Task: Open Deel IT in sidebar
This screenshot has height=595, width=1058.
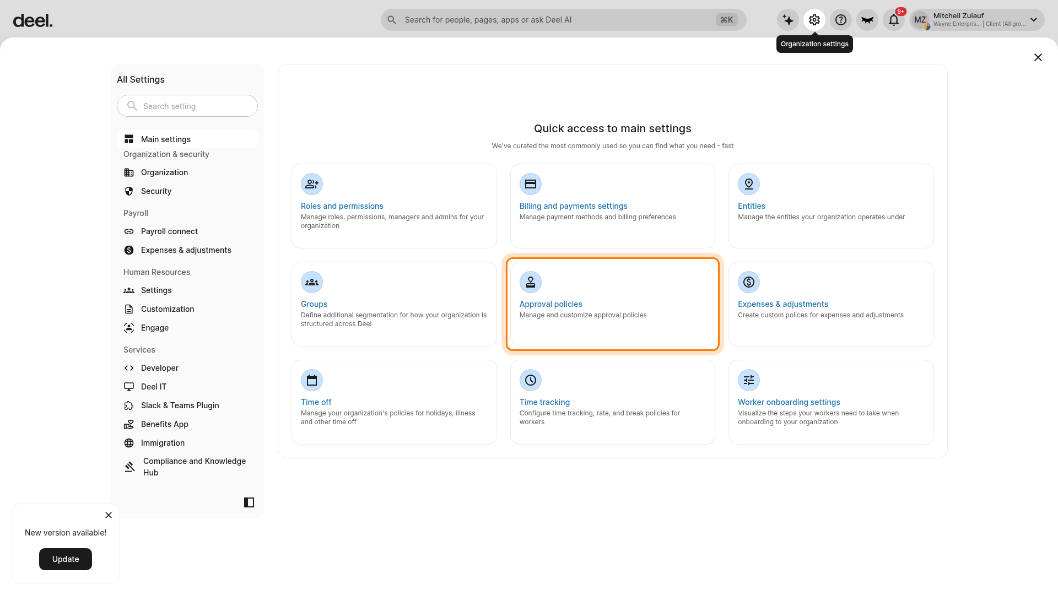Action: pos(187,387)
